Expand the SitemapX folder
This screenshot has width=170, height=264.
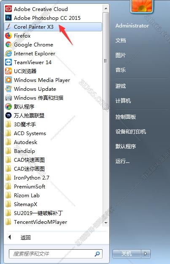[21, 204]
